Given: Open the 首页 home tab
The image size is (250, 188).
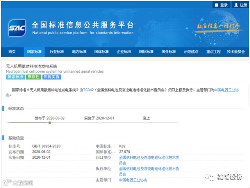Looking at the screenshot, I should (12, 52).
